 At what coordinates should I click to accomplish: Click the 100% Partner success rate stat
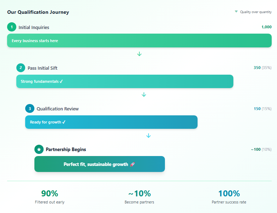(x=229, y=197)
